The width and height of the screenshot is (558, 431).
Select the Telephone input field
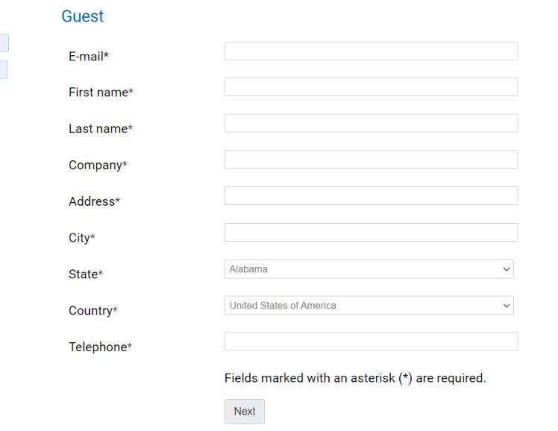(x=371, y=342)
